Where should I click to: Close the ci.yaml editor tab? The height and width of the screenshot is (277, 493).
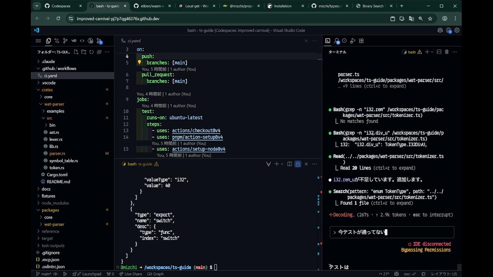[306, 41]
